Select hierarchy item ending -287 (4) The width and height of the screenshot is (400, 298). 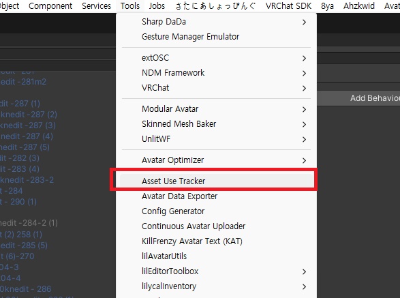coord(27,136)
